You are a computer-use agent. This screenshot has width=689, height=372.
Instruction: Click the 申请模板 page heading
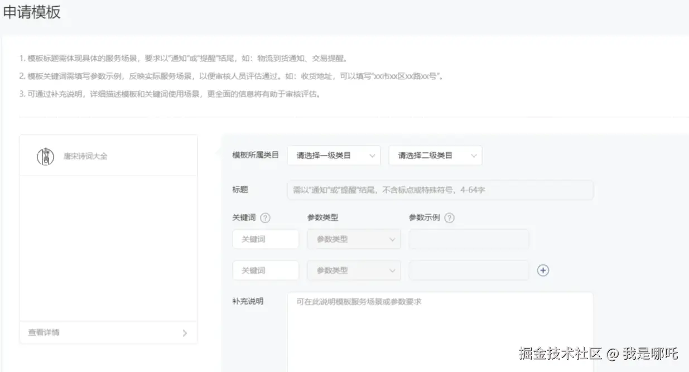pos(32,13)
